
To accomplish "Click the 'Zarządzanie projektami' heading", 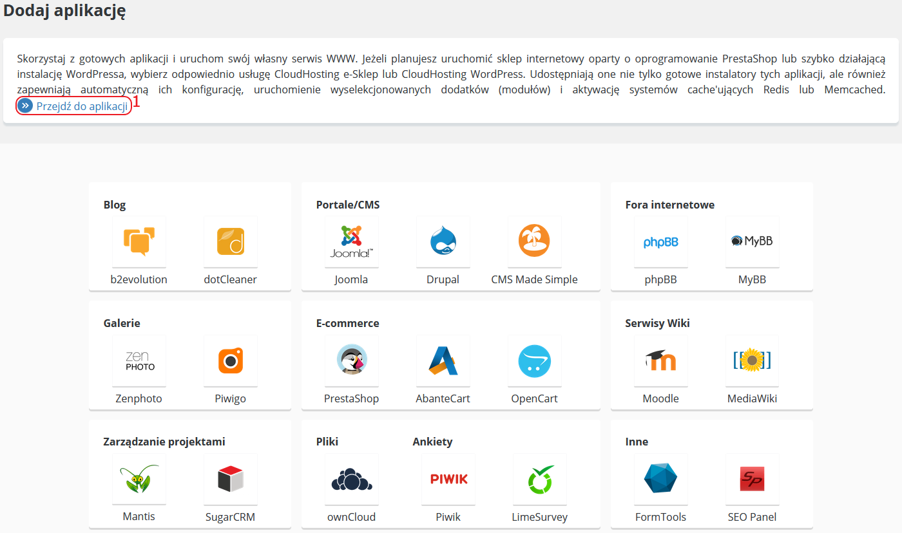I will (164, 442).
